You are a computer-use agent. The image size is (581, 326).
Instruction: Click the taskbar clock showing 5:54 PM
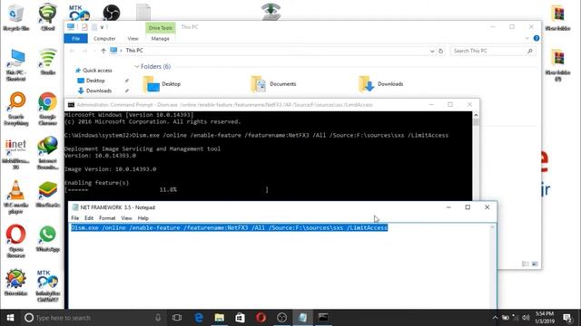pyautogui.click(x=545, y=318)
